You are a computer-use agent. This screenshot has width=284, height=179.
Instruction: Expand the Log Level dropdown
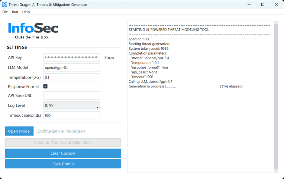[97, 106]
